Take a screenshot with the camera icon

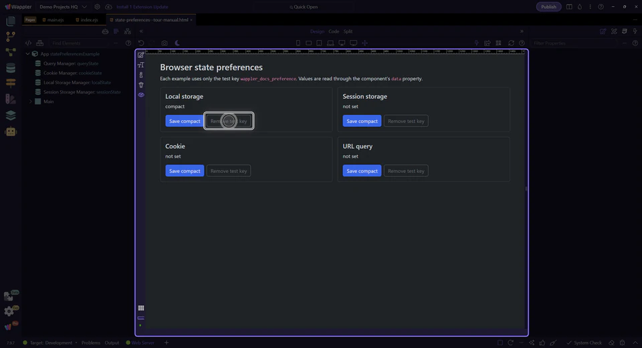coord(165,43)
